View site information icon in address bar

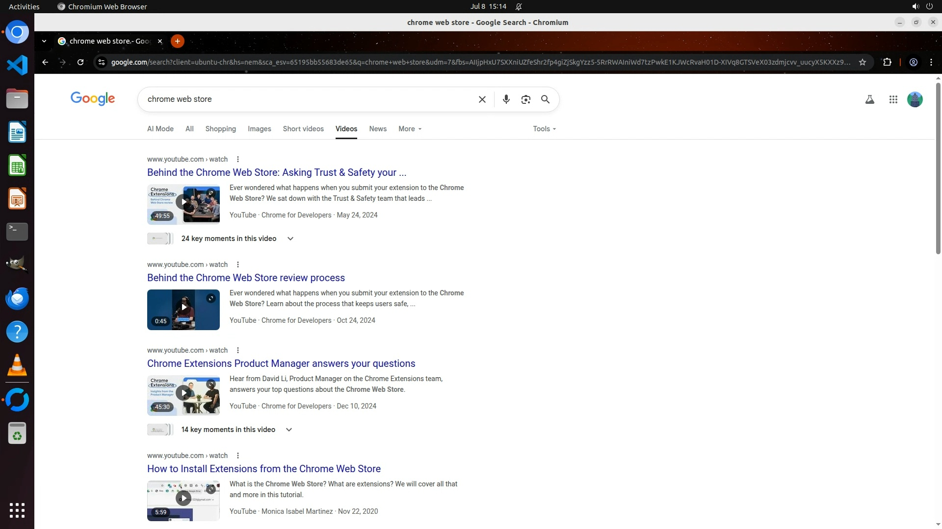click(101, 62)
